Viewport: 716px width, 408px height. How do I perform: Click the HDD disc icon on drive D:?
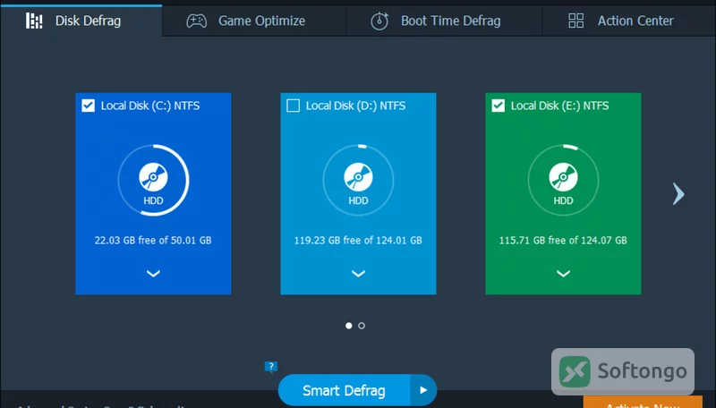[359, 177]
